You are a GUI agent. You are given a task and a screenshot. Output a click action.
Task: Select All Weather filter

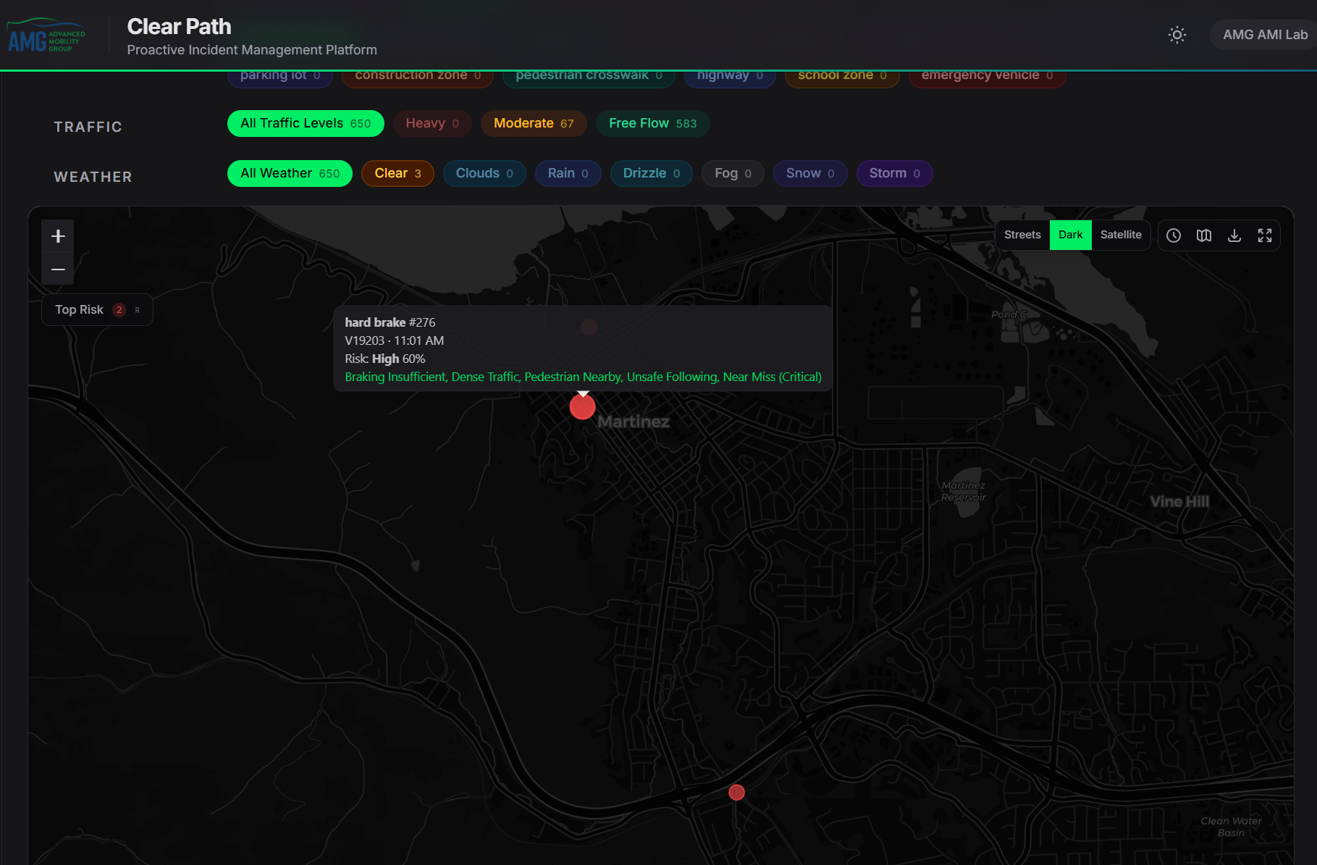290,173
